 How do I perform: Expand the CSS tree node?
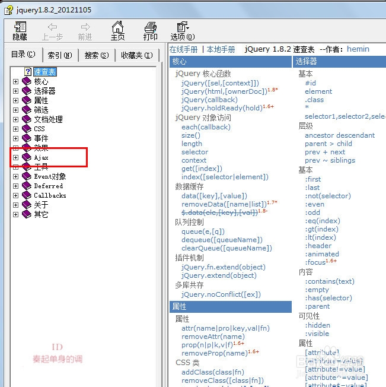coord(15,129)
